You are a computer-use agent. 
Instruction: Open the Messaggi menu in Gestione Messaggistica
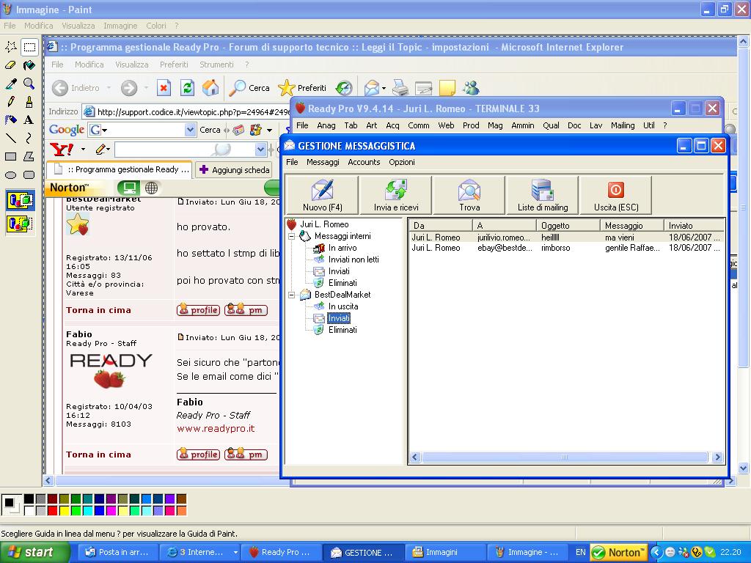tap(323, 162)
